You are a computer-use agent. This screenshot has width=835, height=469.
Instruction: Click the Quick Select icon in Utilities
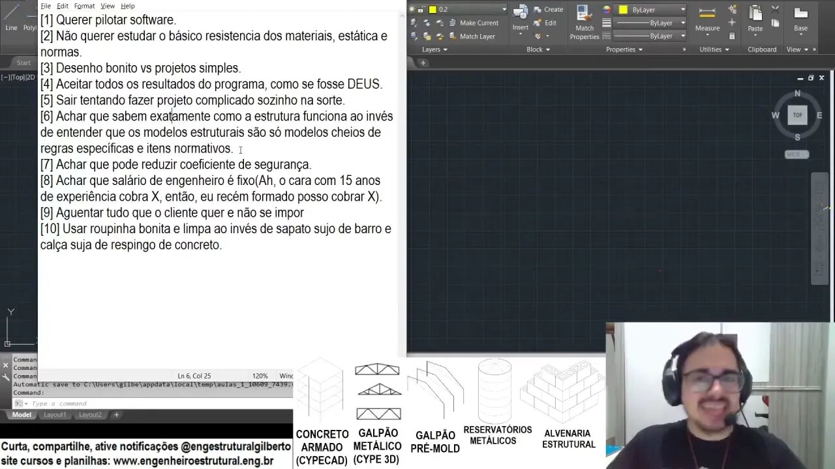click(x=733, y=9)
